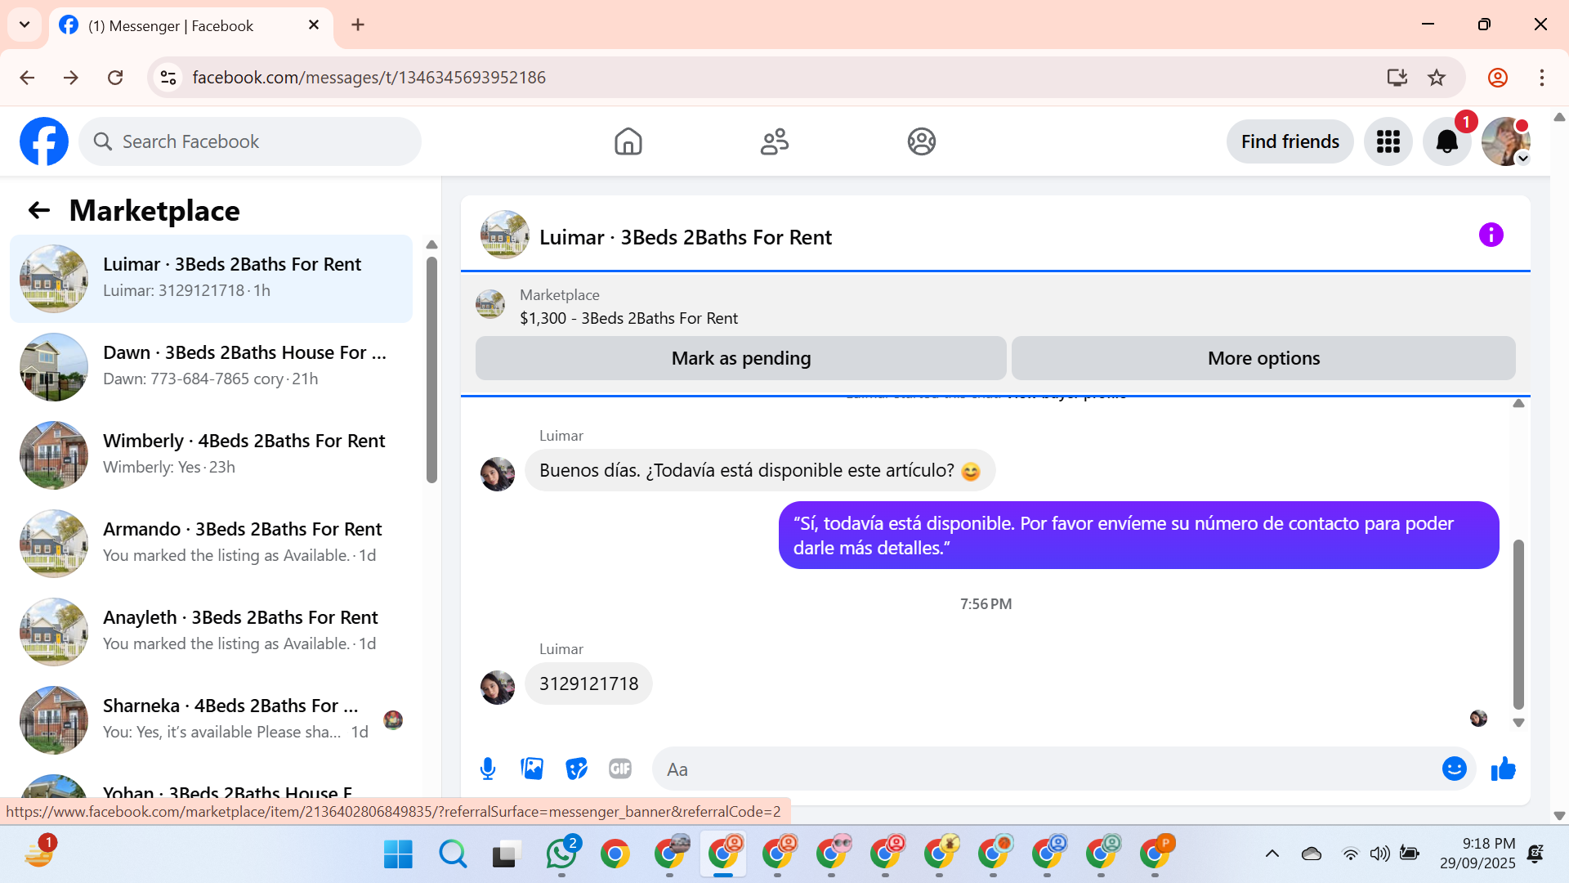1569x883 pixels.
Task: Click the purple Spanish reply message bubble
Action: coord(1138,536)
